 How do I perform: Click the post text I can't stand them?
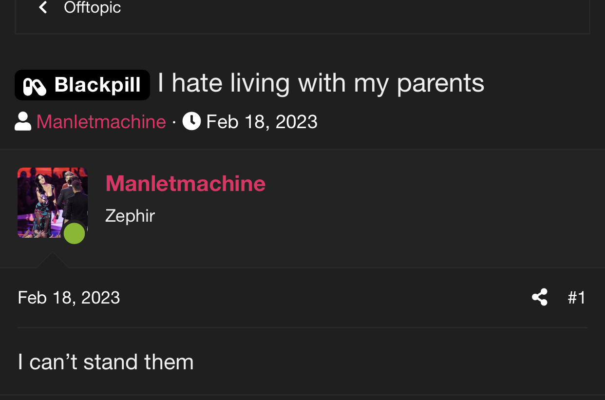[106, 362]
